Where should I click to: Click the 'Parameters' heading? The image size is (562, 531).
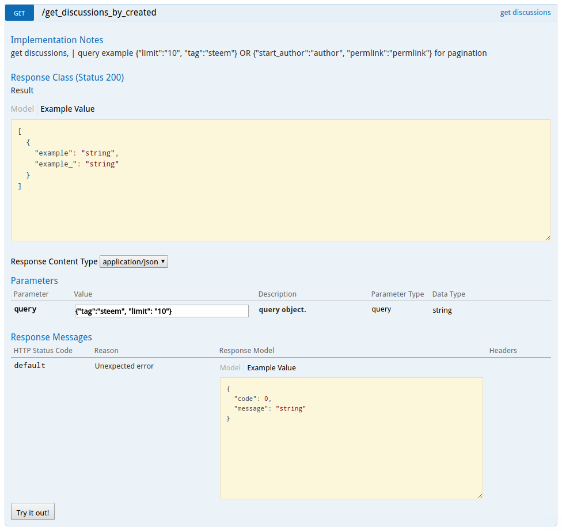pyautogui.click(x=35, y=280)
